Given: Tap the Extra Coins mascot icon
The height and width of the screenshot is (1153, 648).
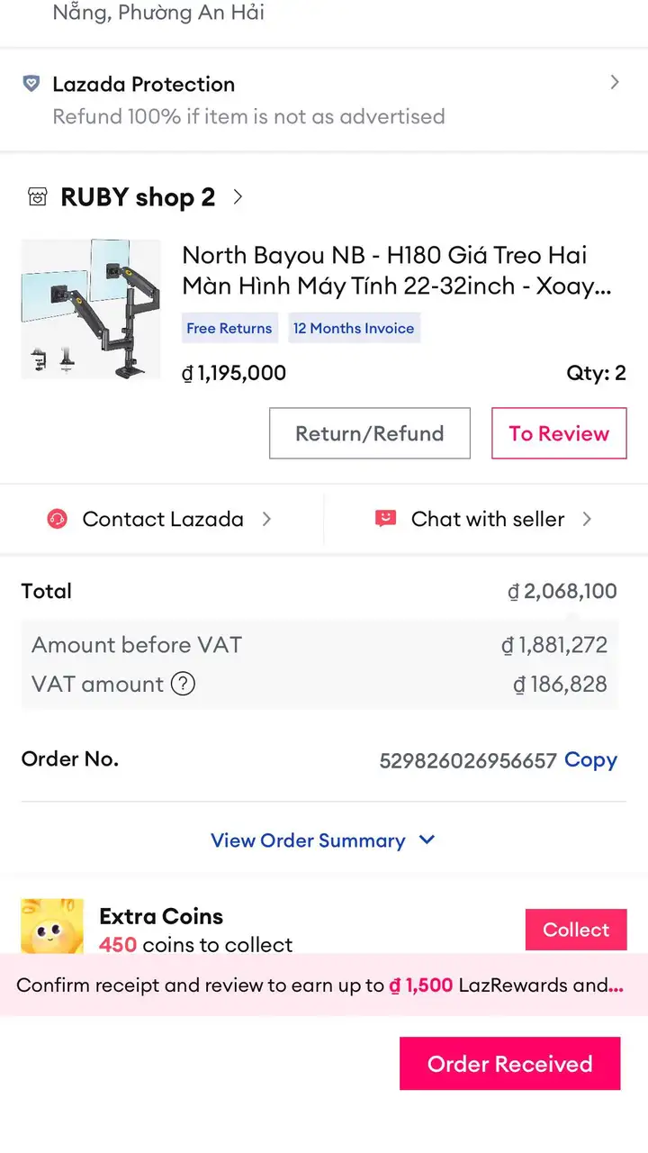Looking at the screenshot, I should tap(52, 928).
